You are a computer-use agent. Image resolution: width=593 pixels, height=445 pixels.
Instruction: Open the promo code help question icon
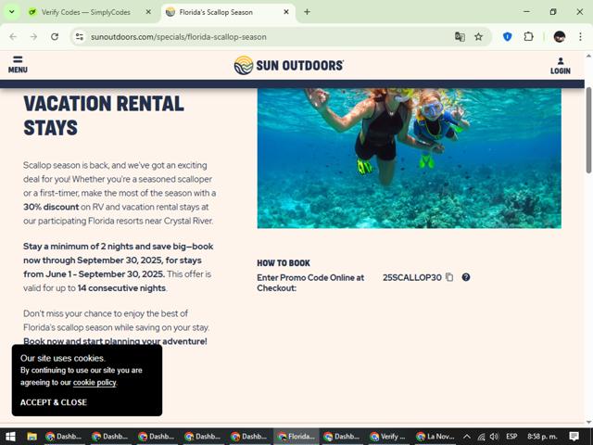tap(466, 277)
